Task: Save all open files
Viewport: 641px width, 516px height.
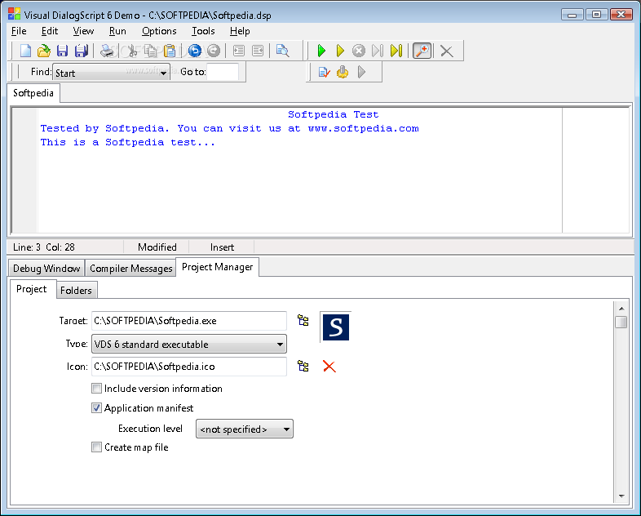Action: tap(82, 51)
